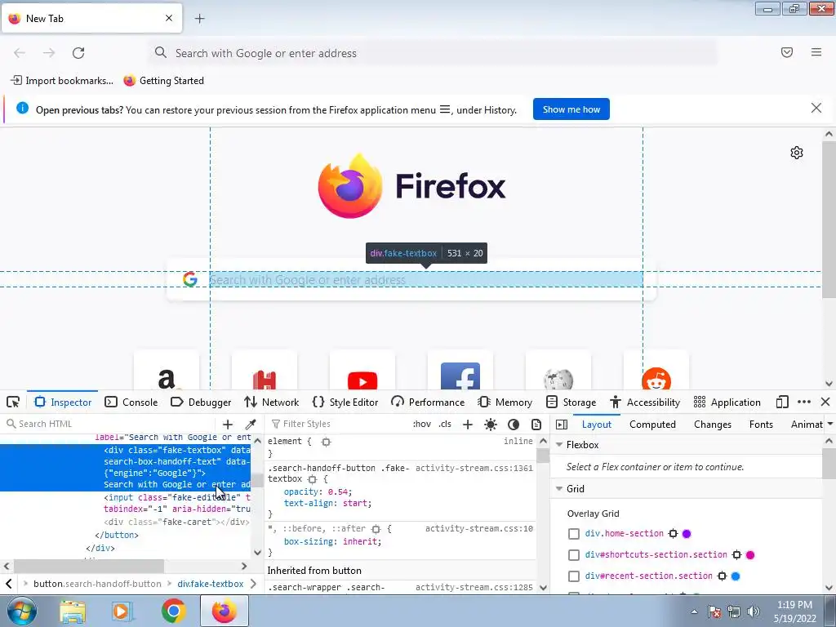
Task: Enable overlay for div#recent-section.section
Action: pyautogui.click(x=574, y=576)
